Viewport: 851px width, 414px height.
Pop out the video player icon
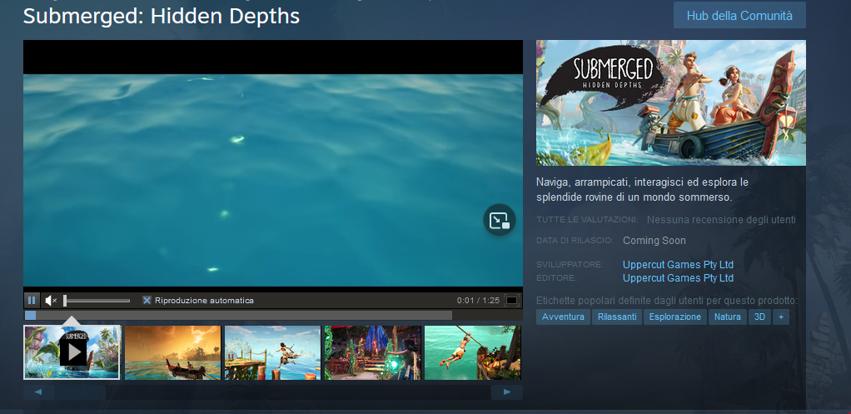pyautogui.click(x=500, y=220)
